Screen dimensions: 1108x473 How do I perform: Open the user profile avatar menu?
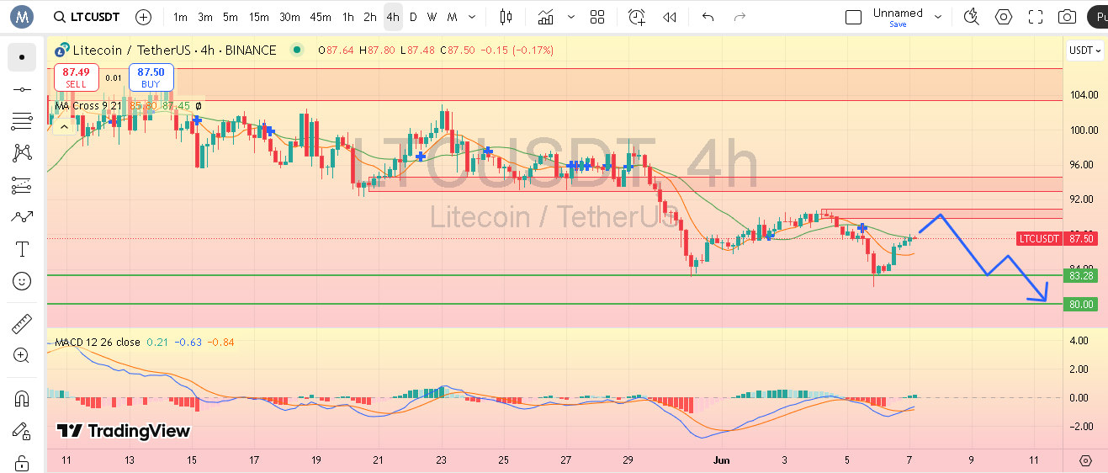21,16
